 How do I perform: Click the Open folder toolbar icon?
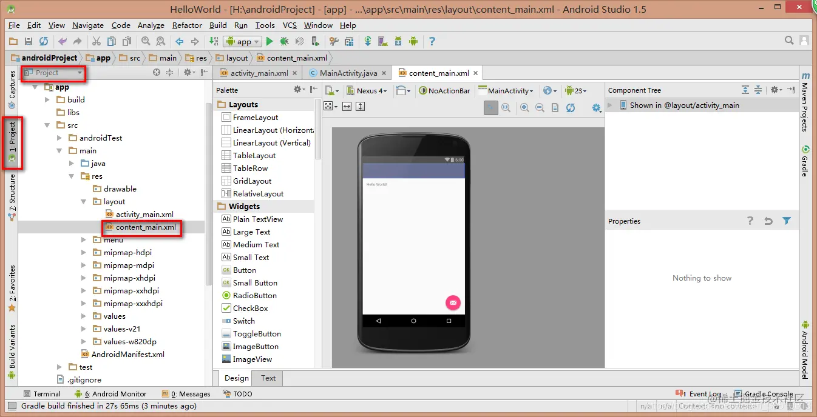[x=13, y=42]
